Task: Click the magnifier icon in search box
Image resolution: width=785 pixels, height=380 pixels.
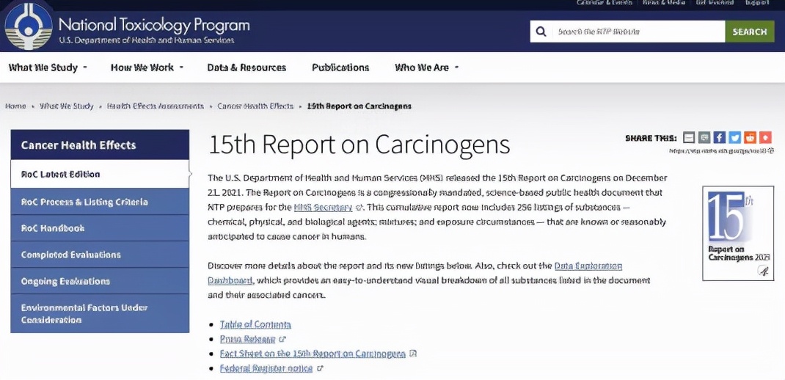Action: click(x=541, y=32)
